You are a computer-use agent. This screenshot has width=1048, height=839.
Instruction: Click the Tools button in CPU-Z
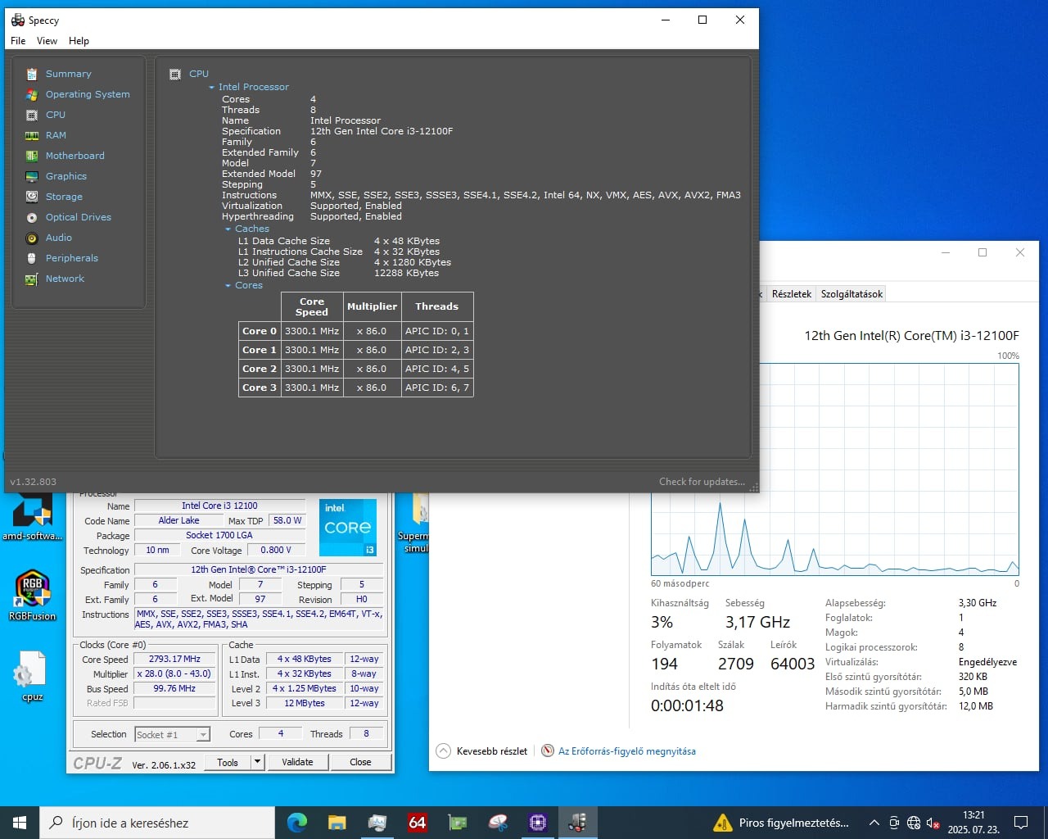point(228,762)
